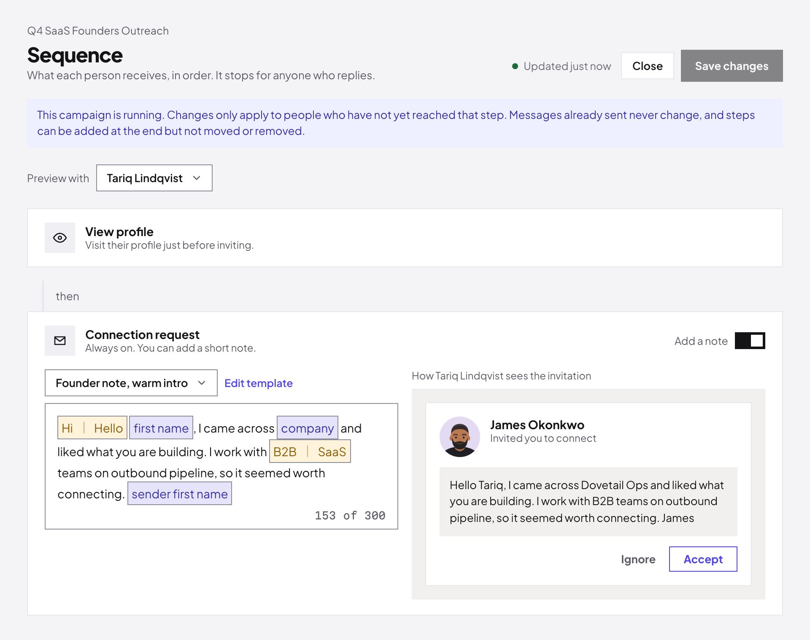Click the invitation preview message text
Viewport: 810px width, 640px height.
[588, 501]
